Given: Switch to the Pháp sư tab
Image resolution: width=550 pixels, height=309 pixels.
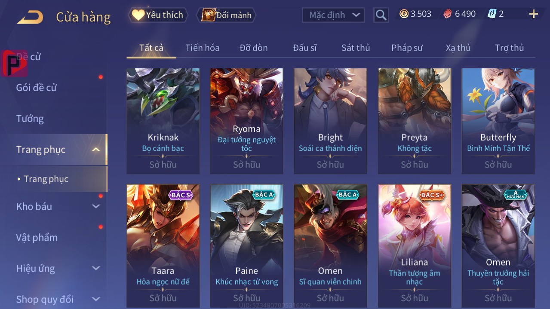Looking at the screenshot, I should pos(407,48).
